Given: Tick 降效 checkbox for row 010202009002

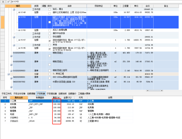Looking at the screenshot, I should click(50, 64).
